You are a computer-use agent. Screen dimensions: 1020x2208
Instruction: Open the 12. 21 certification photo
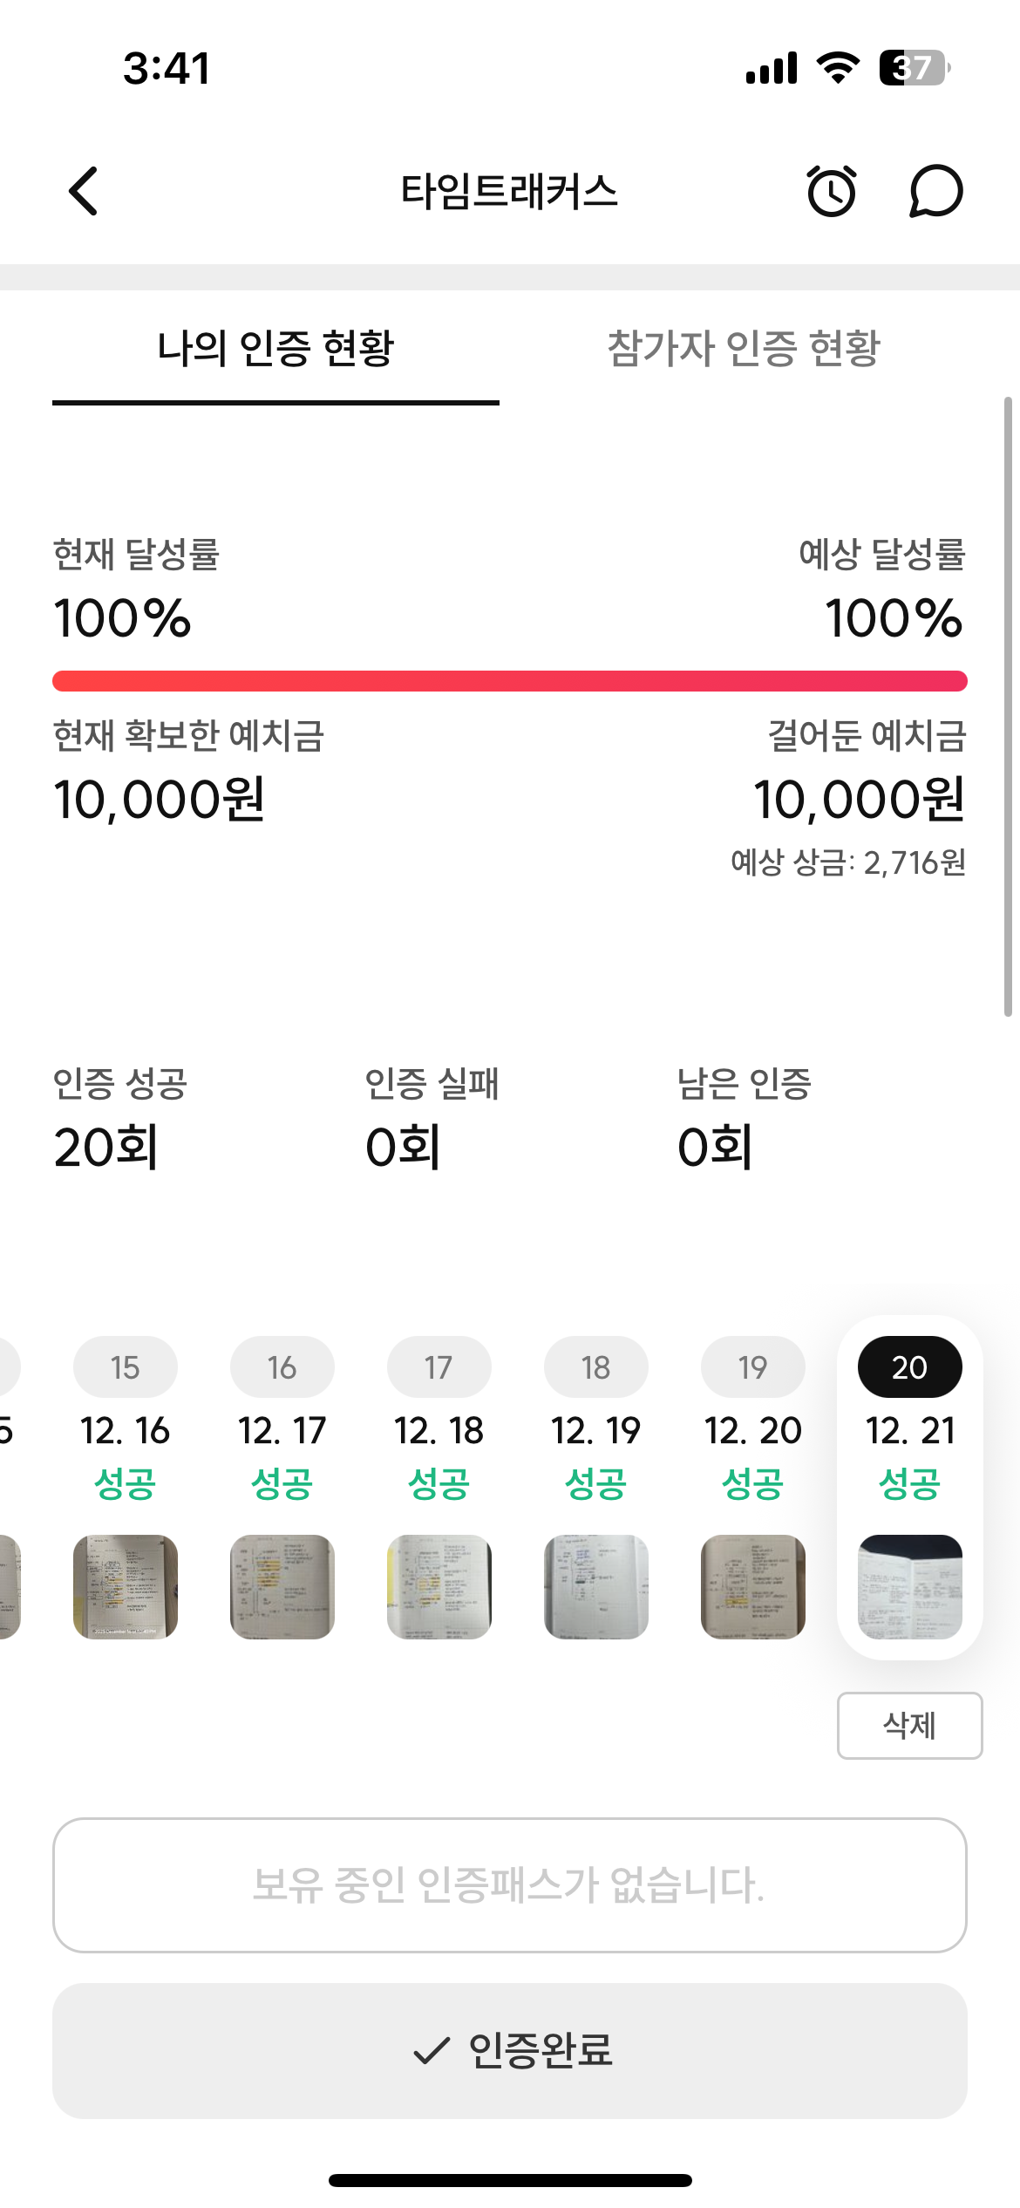coord(909,1587)
